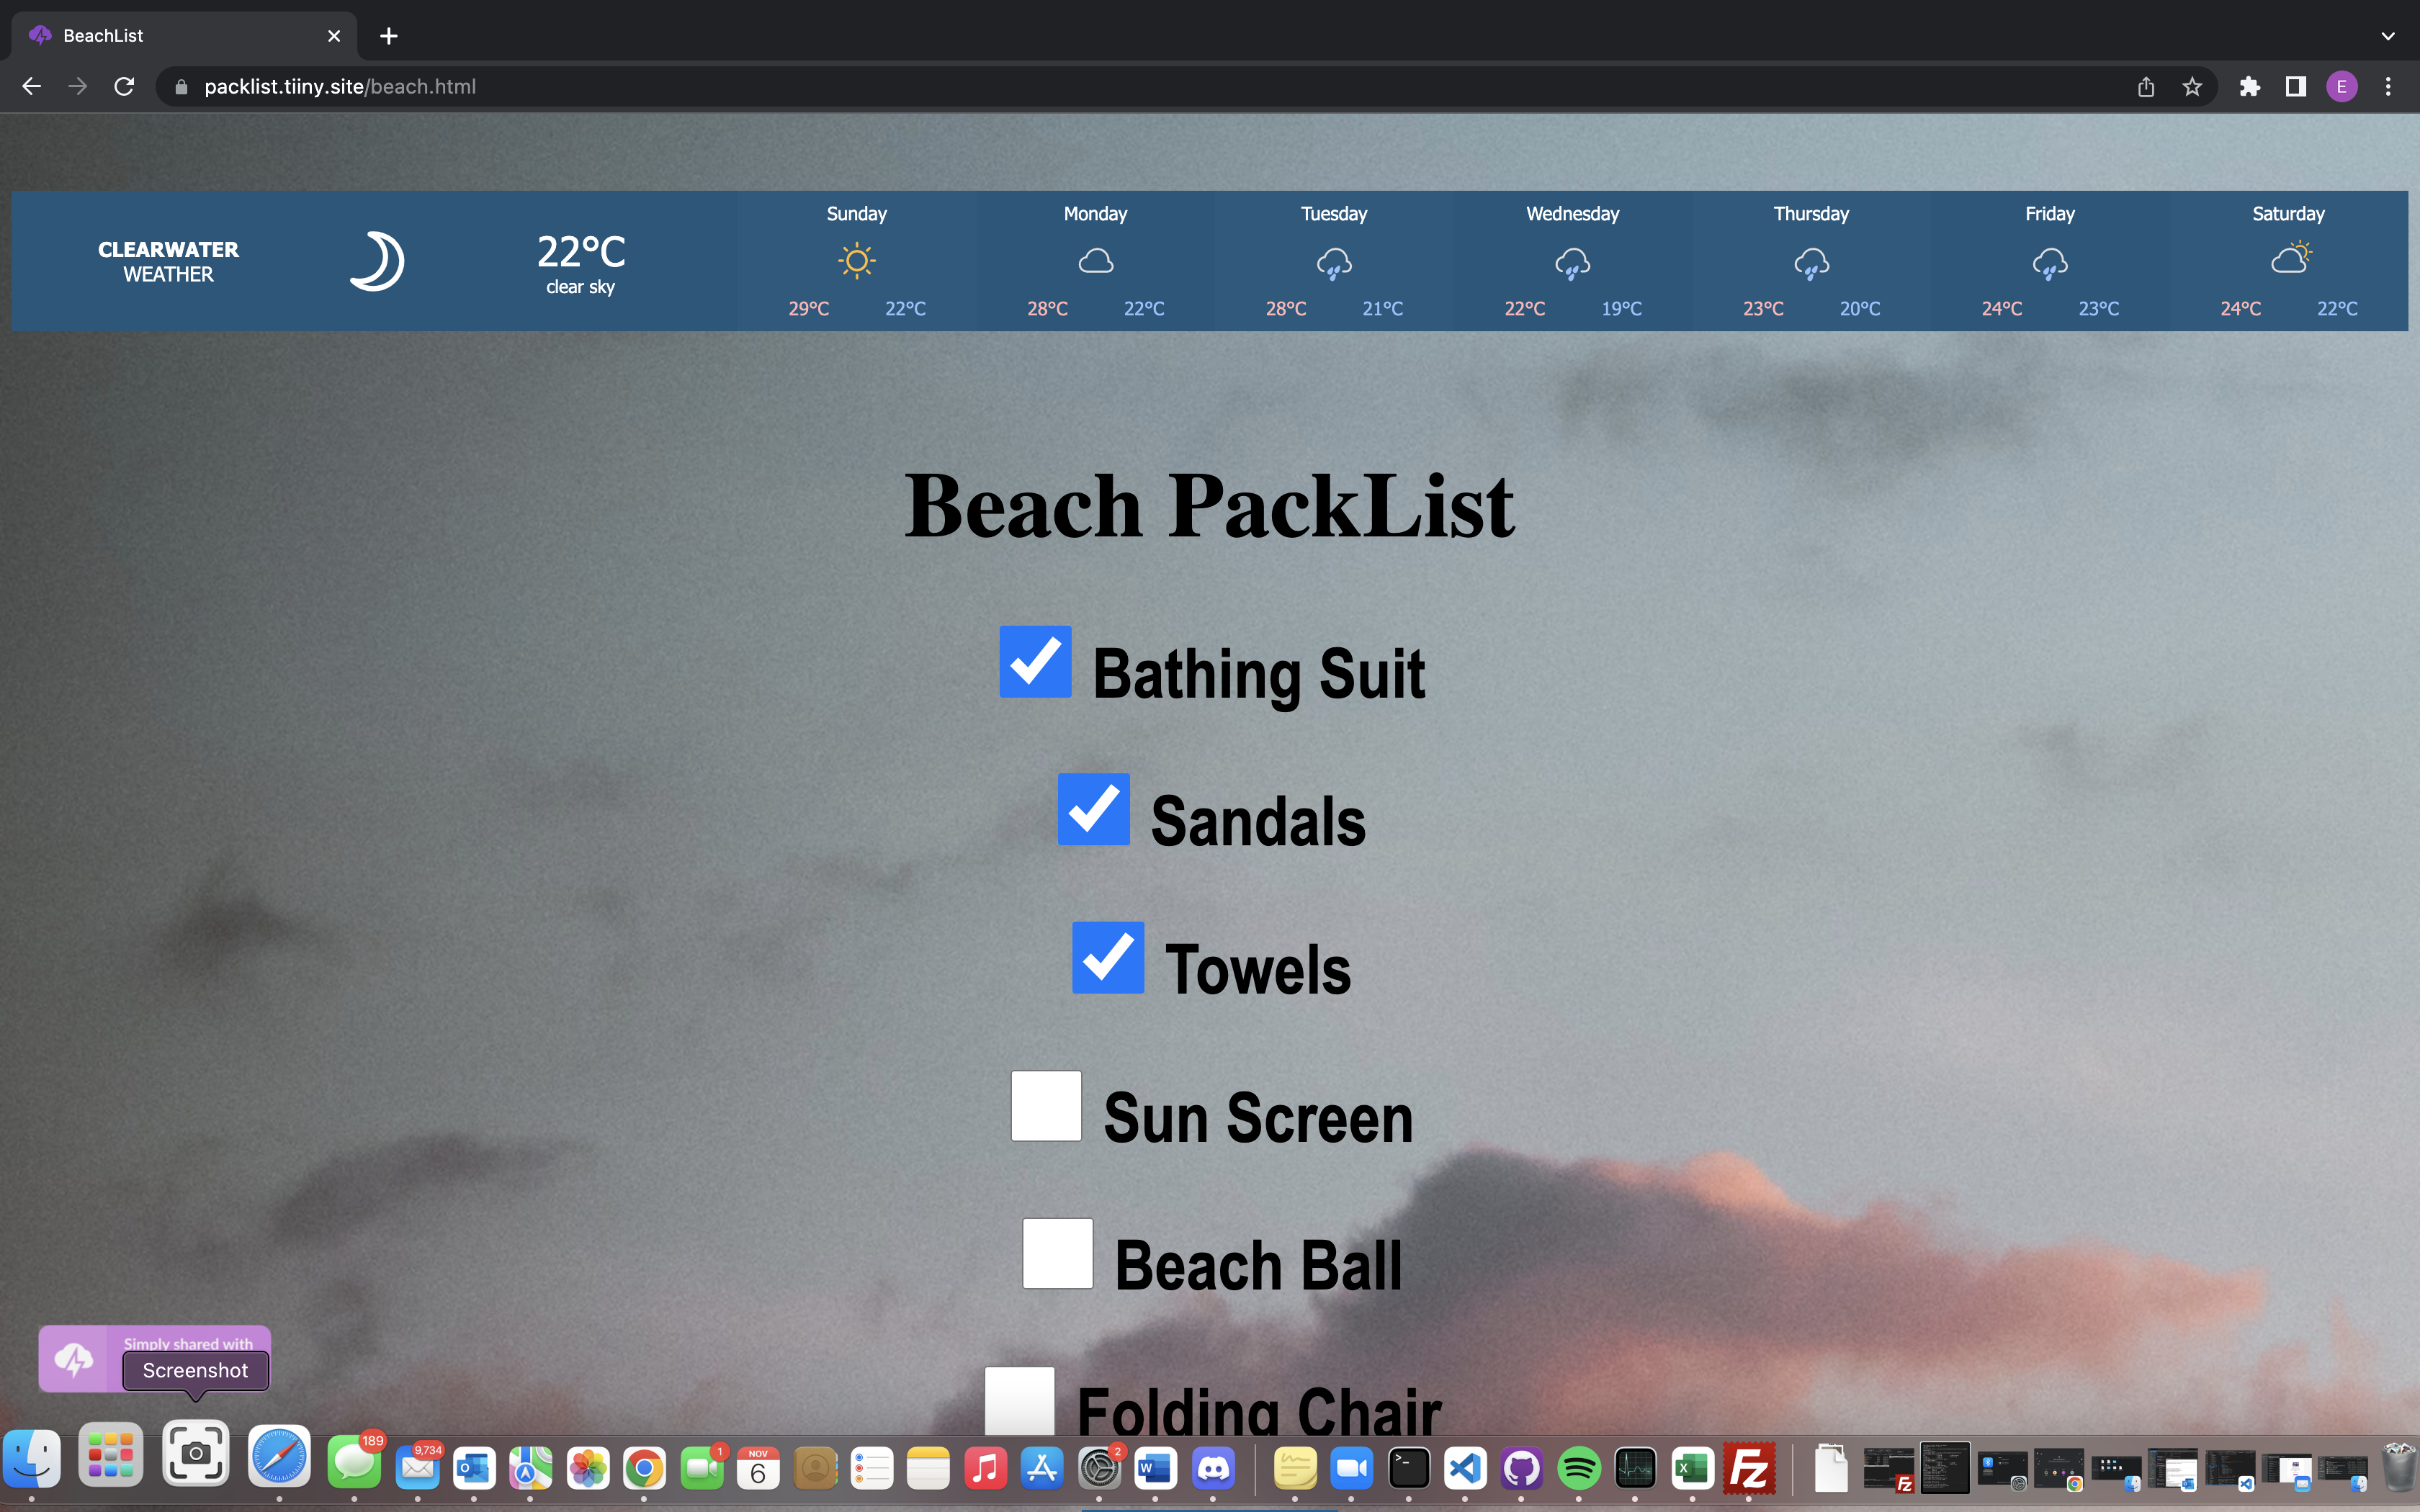This screenshot has height=1512, width=2420.
Task: Uncheck the Bathing Suit checkbox
Action: [x=1035, y=662]
